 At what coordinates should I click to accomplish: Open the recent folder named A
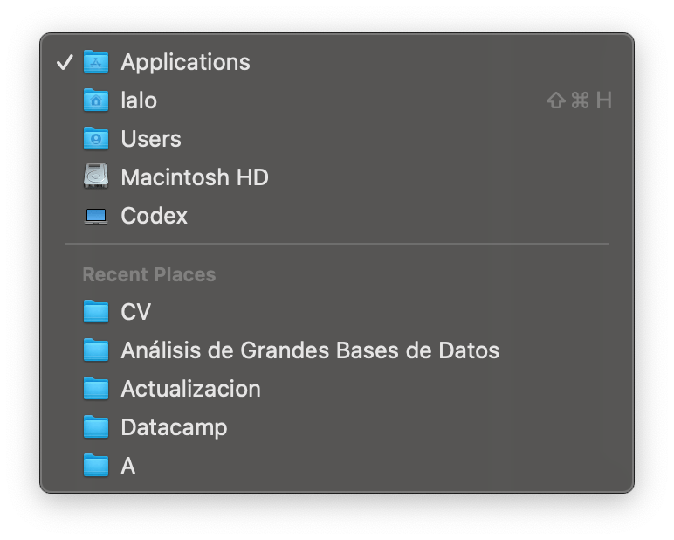[x=127, y=466]
